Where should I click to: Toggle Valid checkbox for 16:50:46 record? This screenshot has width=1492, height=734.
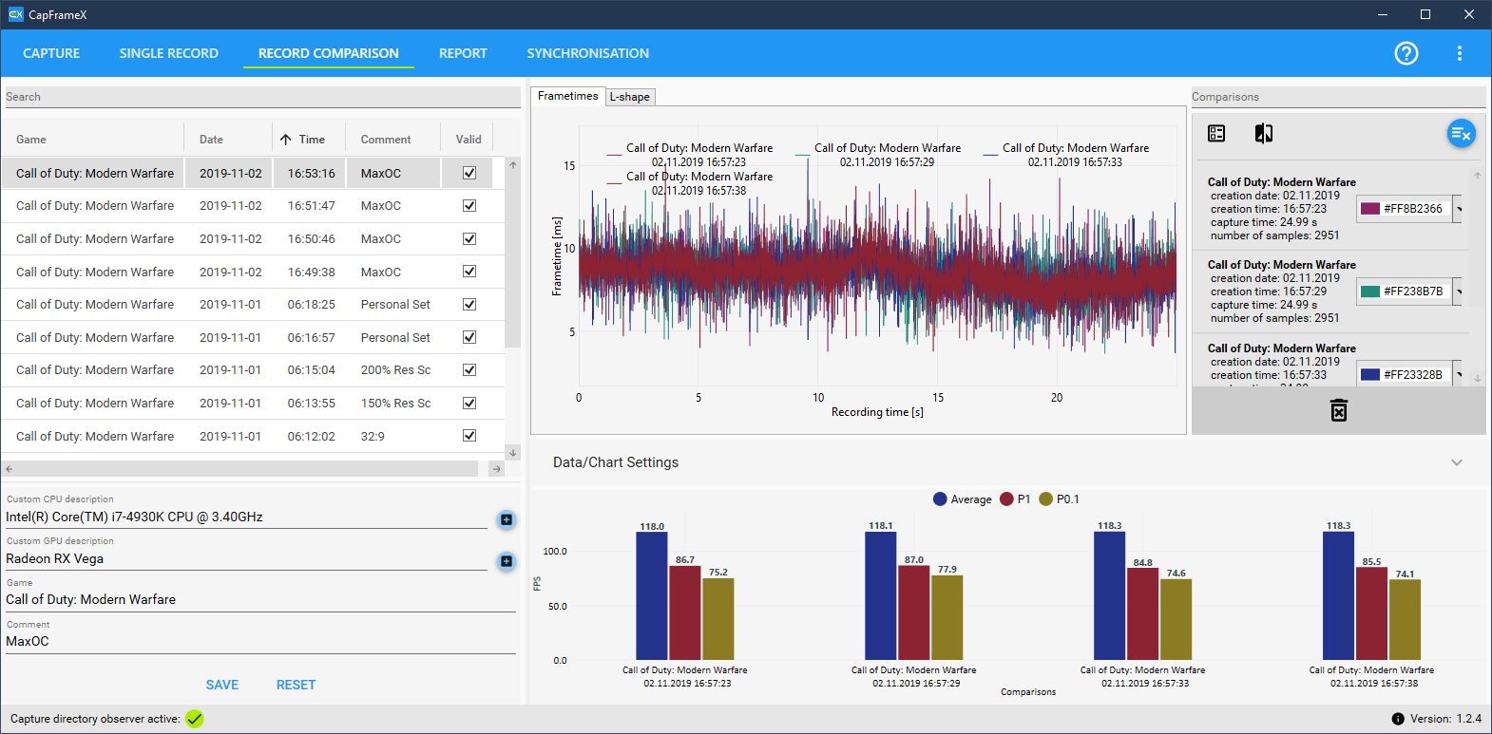pyautogui.click(x=469, y=238)
